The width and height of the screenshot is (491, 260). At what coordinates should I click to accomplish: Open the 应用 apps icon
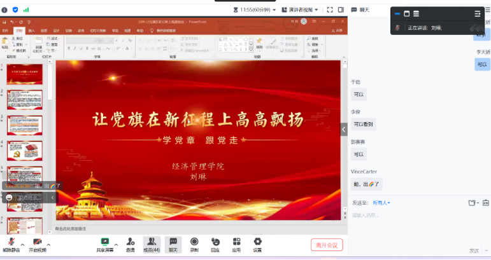tap(236, 243)
